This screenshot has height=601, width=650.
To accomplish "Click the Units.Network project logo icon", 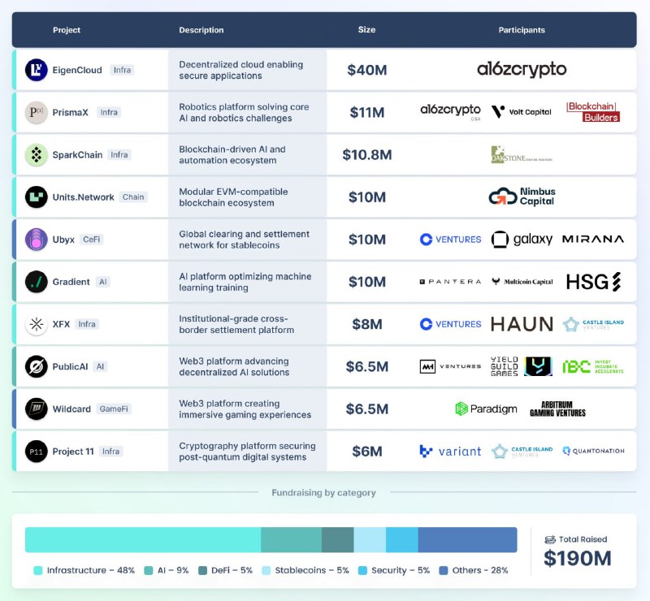I will tap(36, 197).
